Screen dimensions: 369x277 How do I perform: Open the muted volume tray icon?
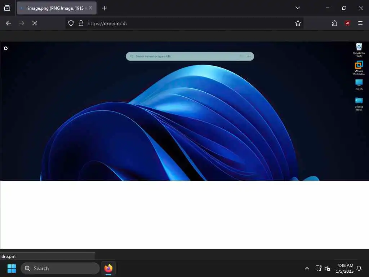327,268
